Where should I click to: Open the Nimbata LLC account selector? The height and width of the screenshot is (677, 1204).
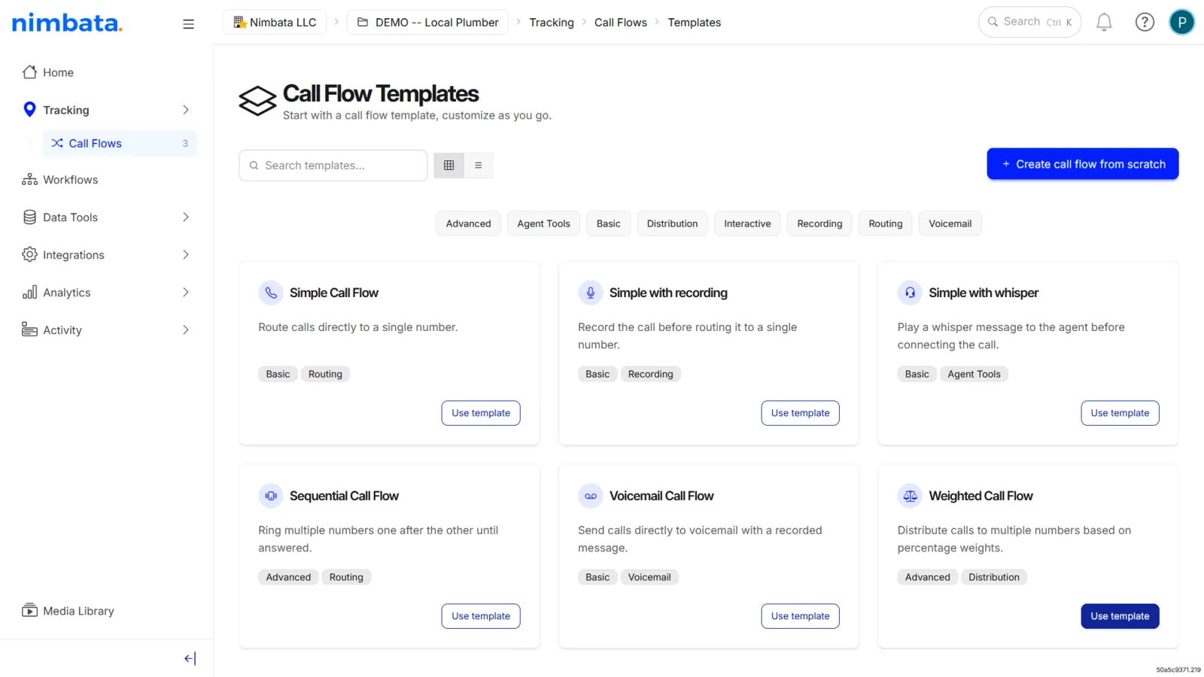point(275,23)
